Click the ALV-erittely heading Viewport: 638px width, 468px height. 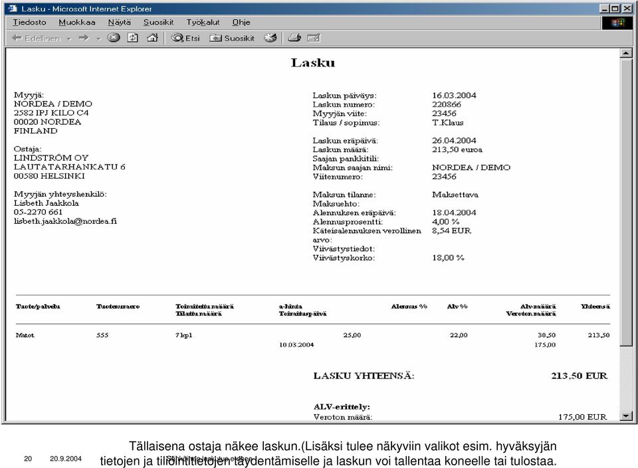[342, 407]
